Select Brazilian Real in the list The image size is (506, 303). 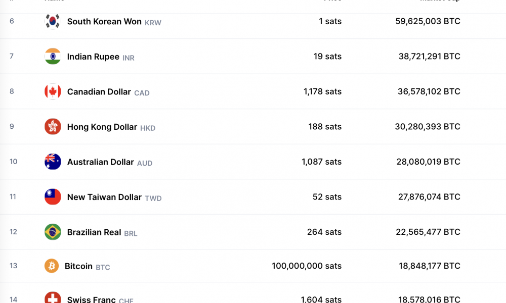tap(94, 232)
